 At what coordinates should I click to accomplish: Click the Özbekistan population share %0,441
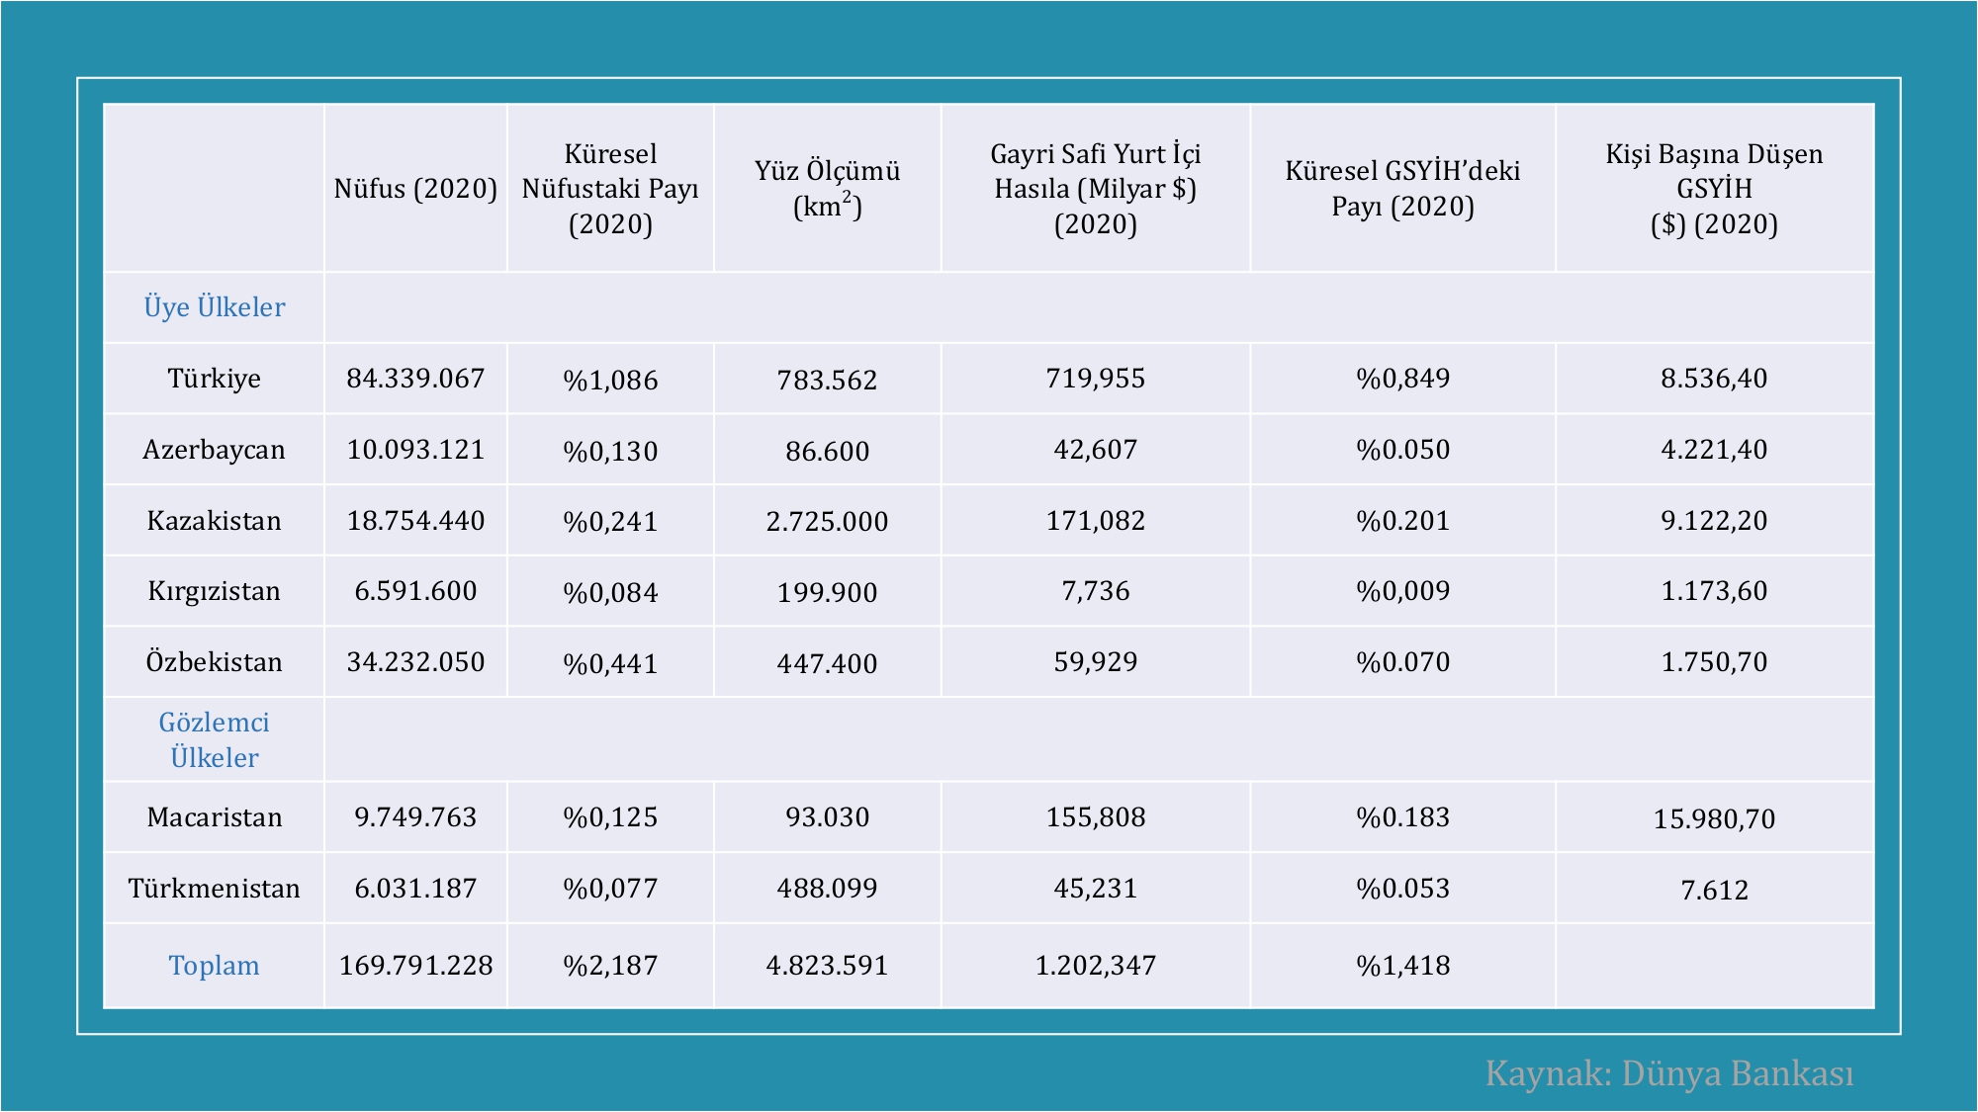point(610,663)
